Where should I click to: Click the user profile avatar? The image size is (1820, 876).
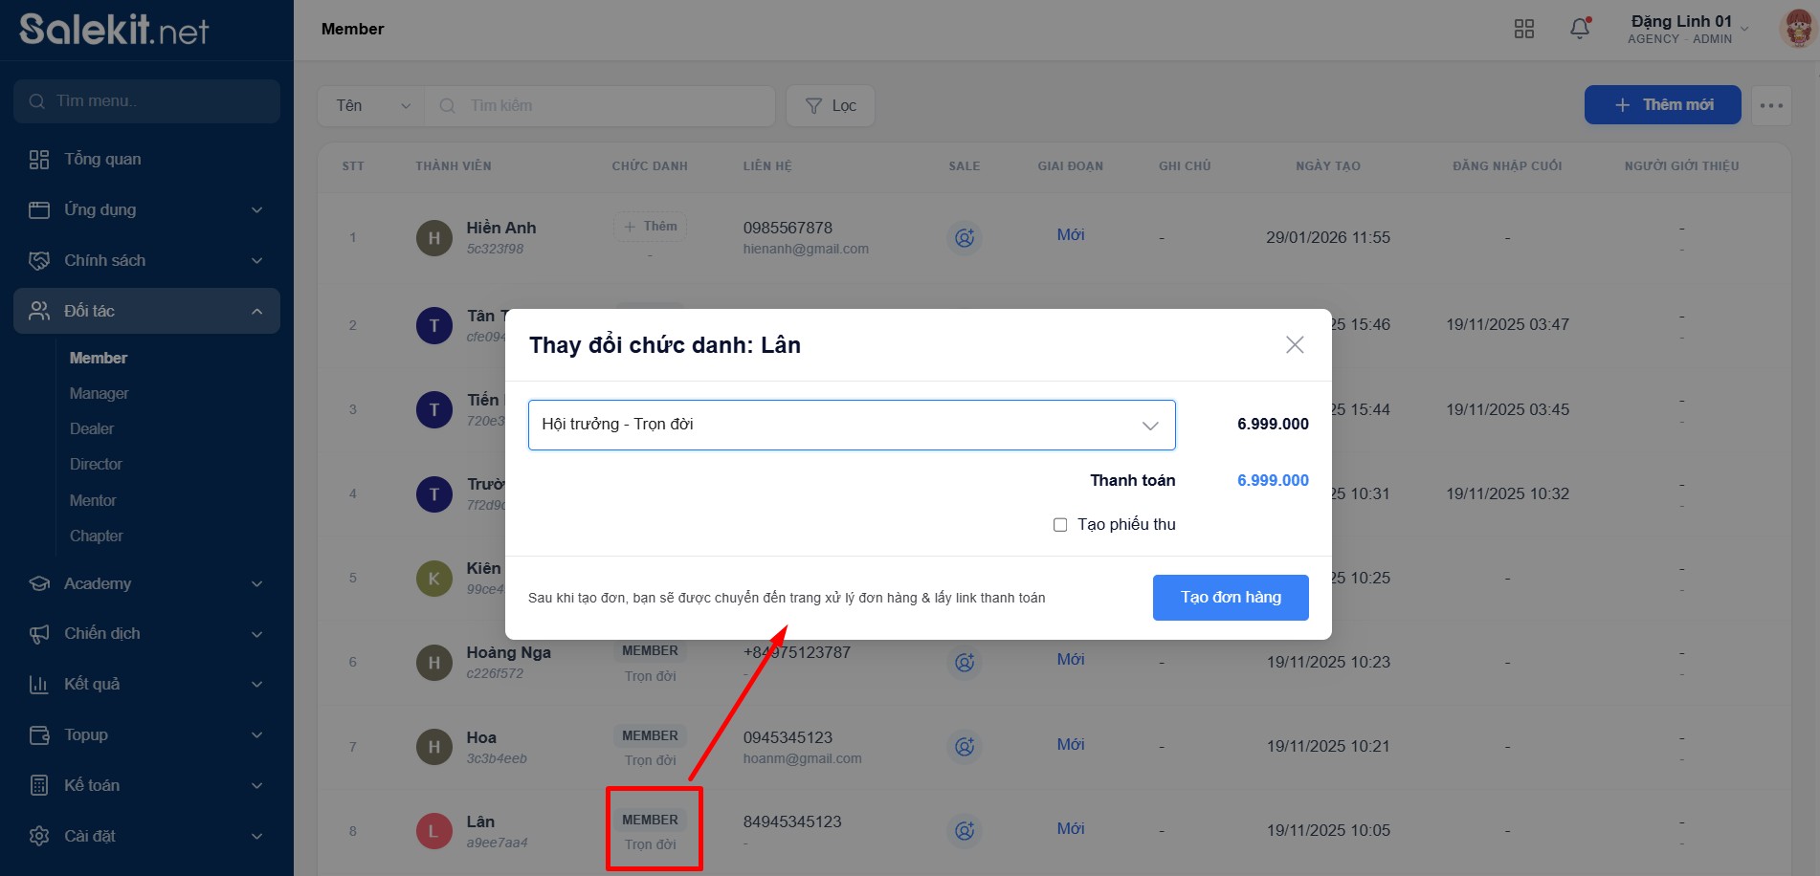click(1797, 29)
